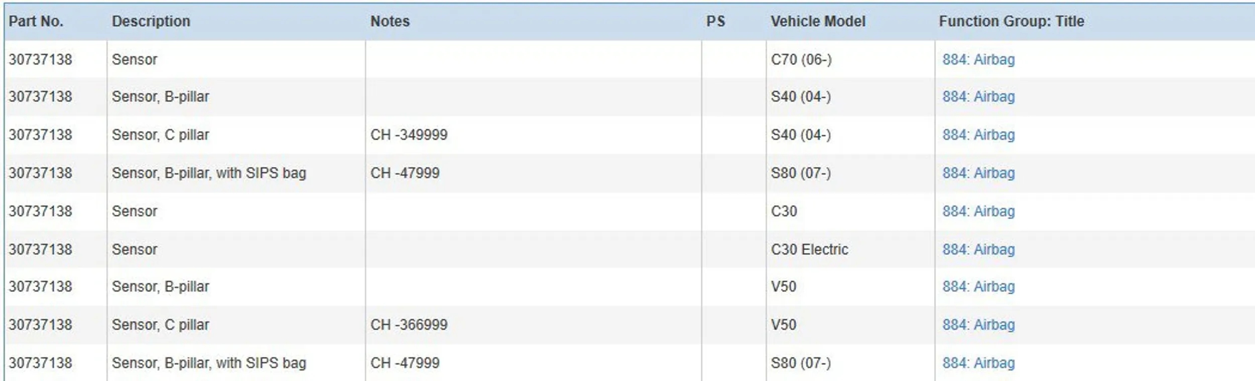
Task: Open the 884: Airbag link for C70 (06-)
Action: (978, 60)
